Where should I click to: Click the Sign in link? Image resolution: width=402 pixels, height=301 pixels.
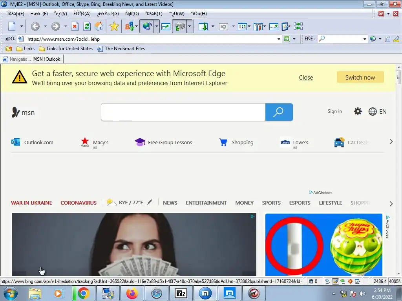334,111
